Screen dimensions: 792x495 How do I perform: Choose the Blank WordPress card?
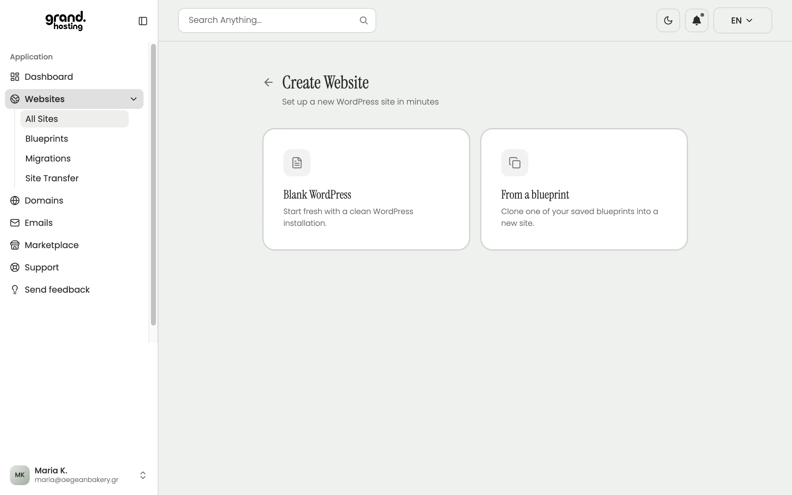tap(366, 189)
